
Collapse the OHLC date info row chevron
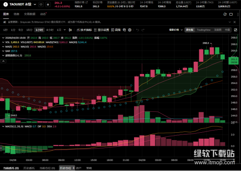click(3, 38)
